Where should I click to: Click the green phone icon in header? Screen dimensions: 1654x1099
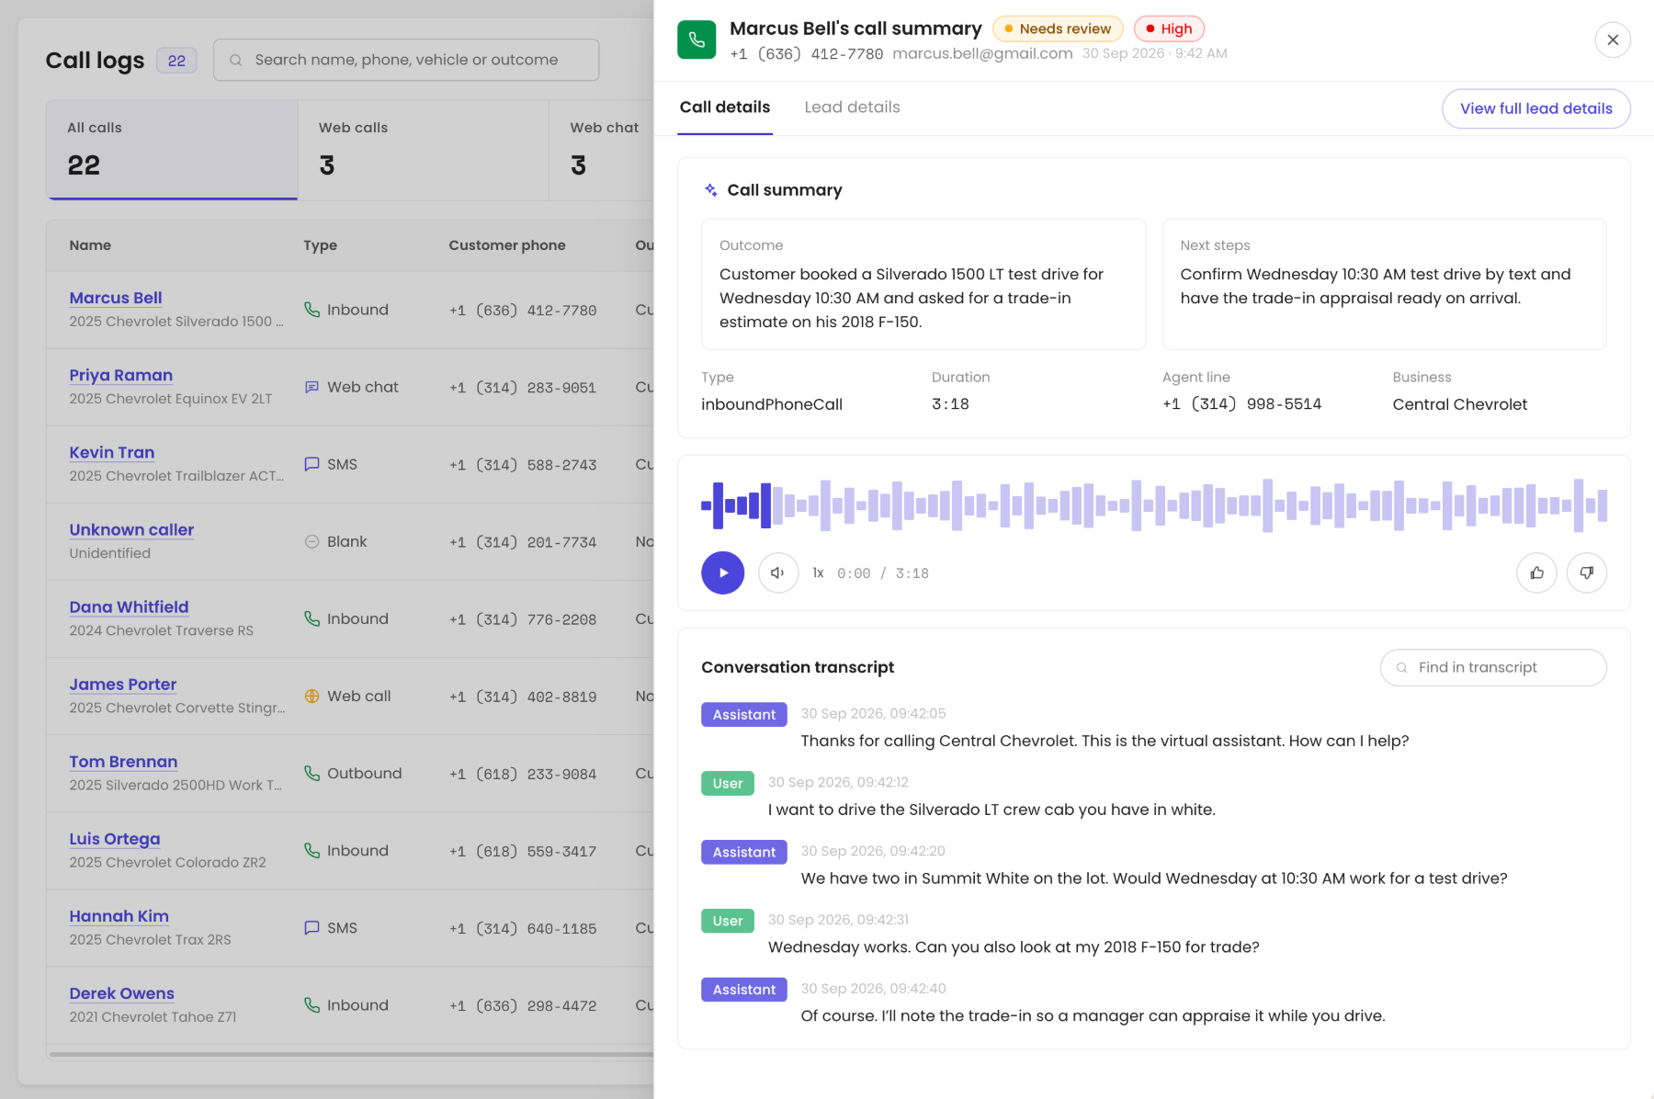point(697,40)
